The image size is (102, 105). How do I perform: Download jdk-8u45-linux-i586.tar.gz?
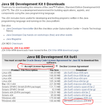tap(77, 76)
